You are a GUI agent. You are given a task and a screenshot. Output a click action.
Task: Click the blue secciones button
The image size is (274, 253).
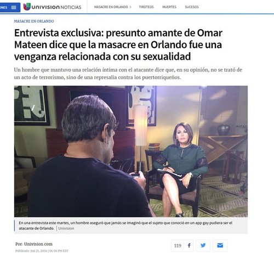10,8
